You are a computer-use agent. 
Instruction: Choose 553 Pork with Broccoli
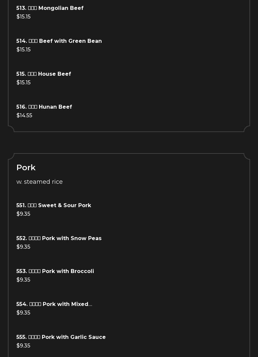(55, 271)
